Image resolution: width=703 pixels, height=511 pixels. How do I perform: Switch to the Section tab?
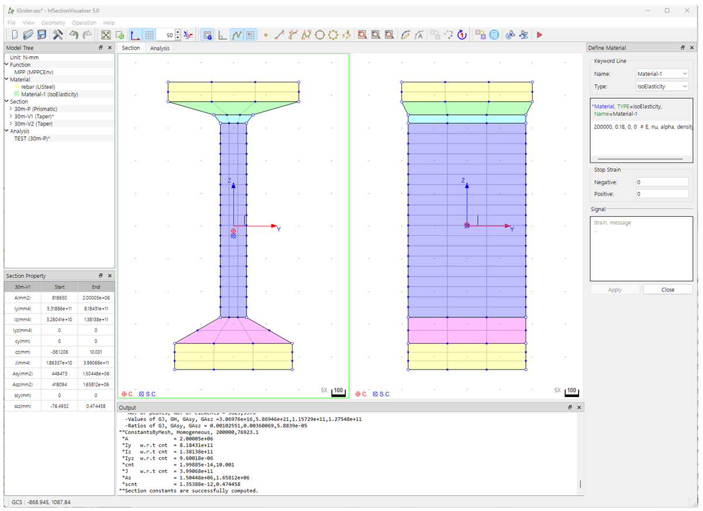[x=131, y=48]
